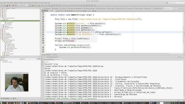
Task: Select ClasseFile.java in the project tree
Action: coord(10,21)
